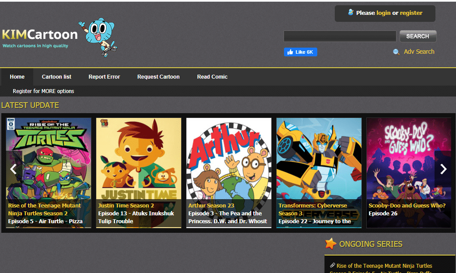Follow the register link
Image resolution: width=456 pixels, height=273 pixels.
pos(411,13)
